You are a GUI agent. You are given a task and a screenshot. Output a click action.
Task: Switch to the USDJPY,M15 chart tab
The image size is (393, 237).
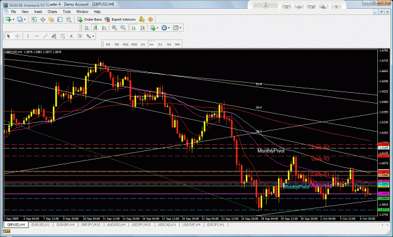(141, 225)
